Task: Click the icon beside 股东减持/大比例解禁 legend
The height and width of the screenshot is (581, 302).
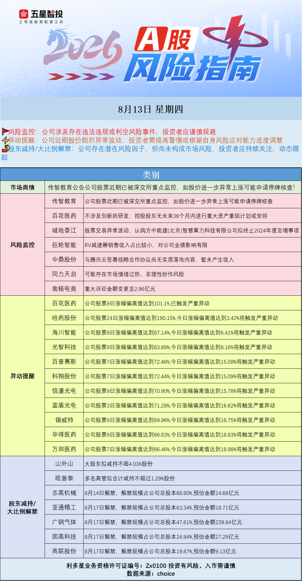Action: 5,148
